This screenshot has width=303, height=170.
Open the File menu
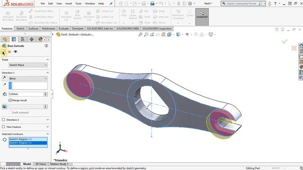[x=43, y=3]
